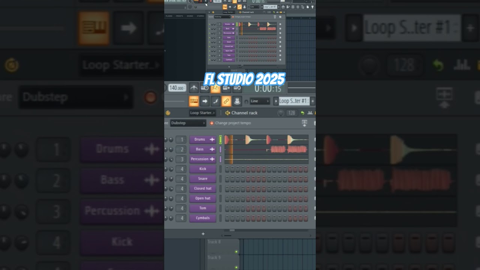Mute Track 8 using its green LED
Screen dimensions: 480x270
pos(236,252)
